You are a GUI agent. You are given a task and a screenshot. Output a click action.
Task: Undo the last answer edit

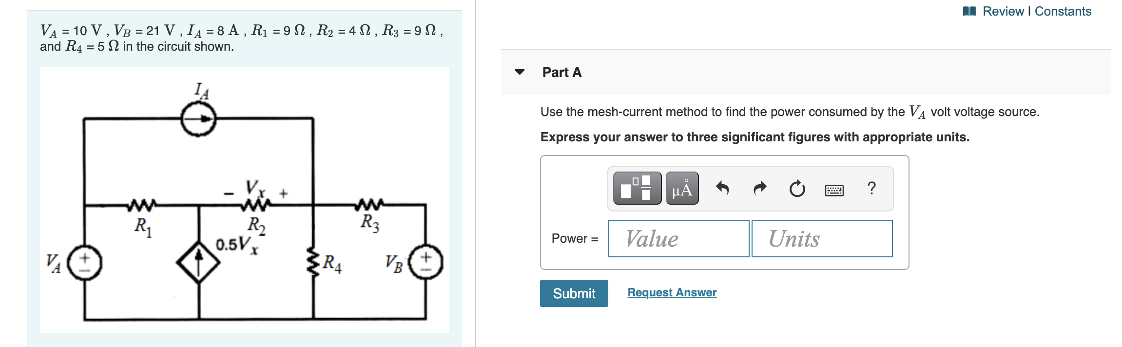pos(723,189)
